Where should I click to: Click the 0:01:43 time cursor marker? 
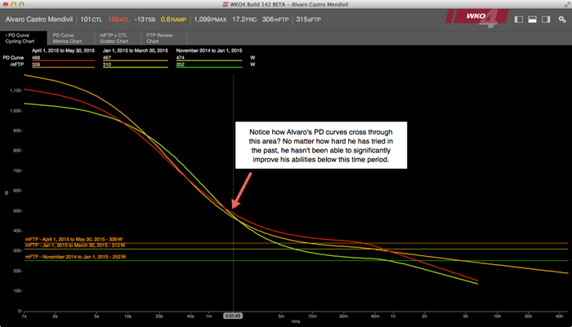[x=233, y=316]
